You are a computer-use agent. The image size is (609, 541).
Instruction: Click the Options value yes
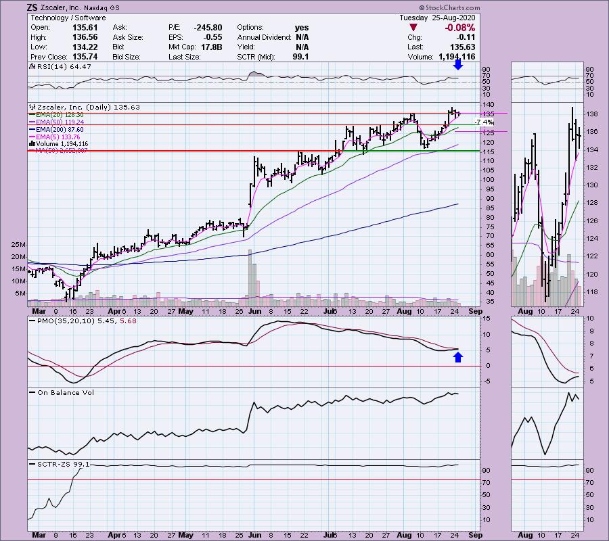click(302, 28)
